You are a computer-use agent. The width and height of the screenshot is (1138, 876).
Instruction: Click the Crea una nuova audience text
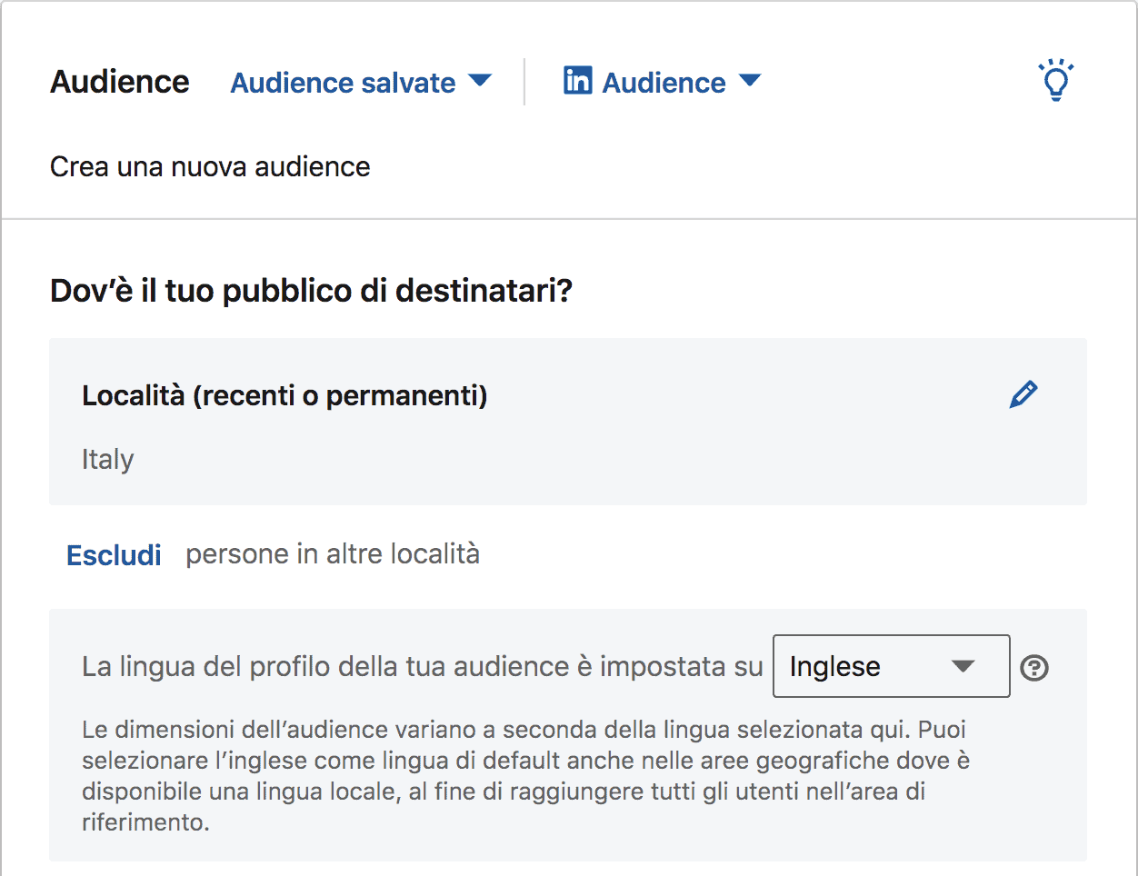(210, 167)
